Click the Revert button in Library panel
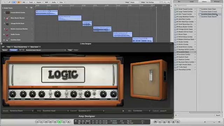Screen dimensions: 224x126 pos(218,115)
